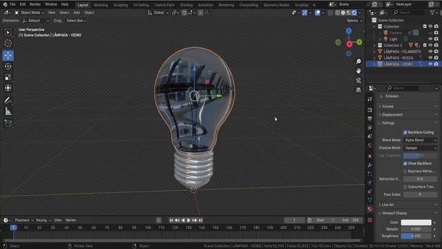Select the Cursor tool

8,43
